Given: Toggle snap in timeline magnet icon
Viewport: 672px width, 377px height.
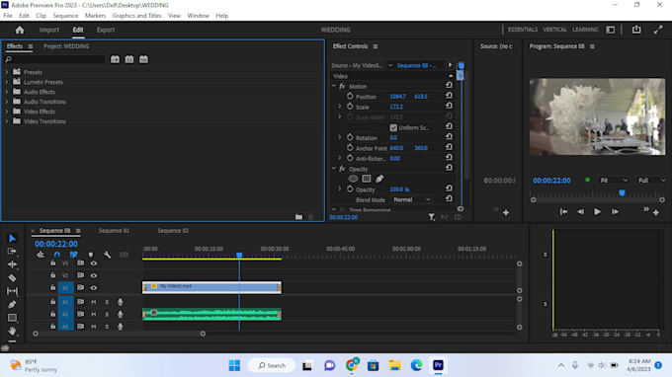Looking at the screenshot, I should tap(56, 255).
